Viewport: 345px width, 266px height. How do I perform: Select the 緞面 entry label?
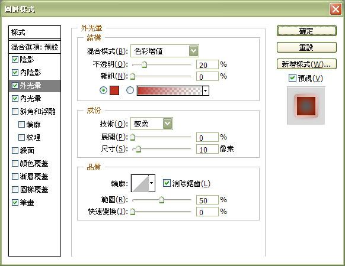pos(27,150)
